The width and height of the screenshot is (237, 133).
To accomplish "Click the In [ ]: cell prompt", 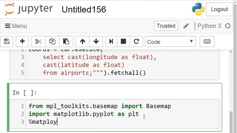I will pyautogui.click(x=24, y=93).
